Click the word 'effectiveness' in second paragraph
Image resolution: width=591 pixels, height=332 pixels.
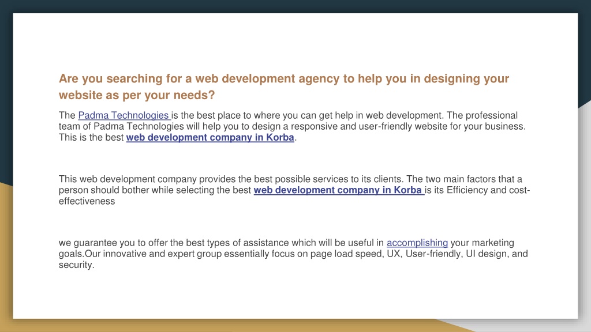pyautogui.click(x=87, y=201)
